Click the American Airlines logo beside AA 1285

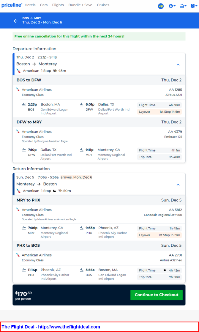pos(18,89)
